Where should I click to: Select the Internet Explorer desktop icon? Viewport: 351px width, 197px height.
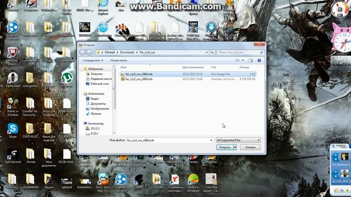click(103, 7)
